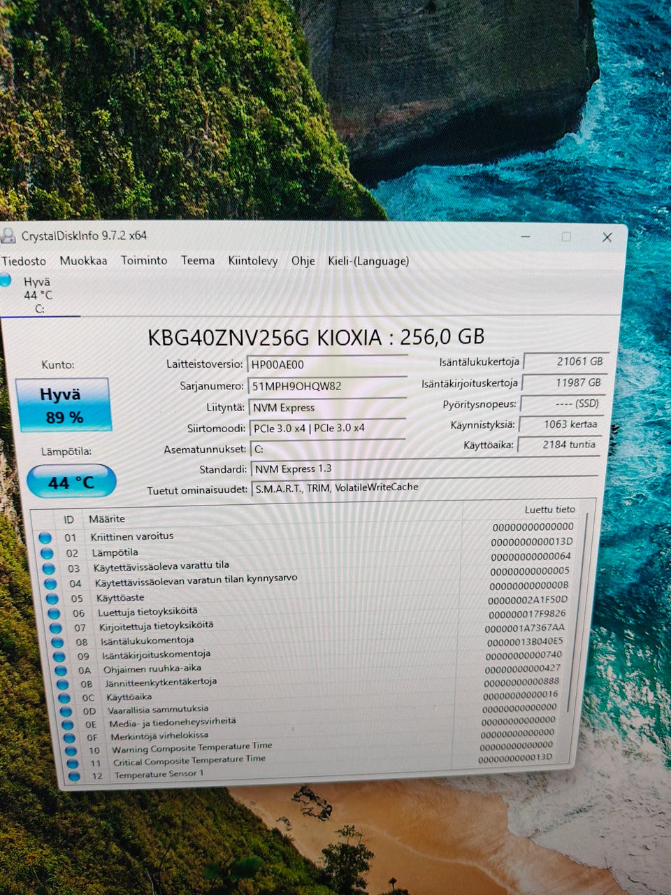Image resolution: width=671 pixels, height=895 pixels.
Task: Open the Ohje menu
Action: point(303,261)
